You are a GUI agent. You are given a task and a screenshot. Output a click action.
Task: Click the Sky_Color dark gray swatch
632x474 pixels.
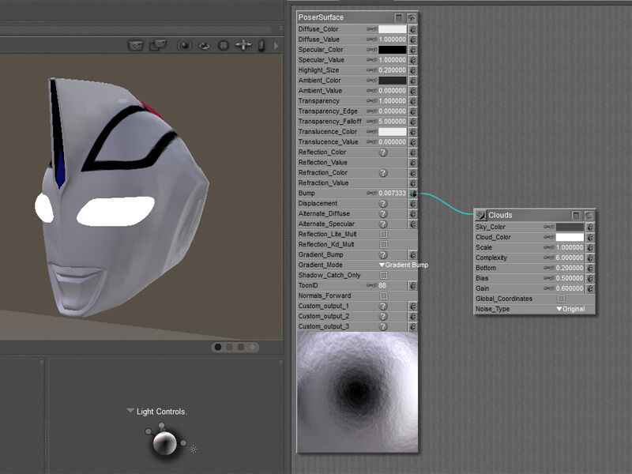(570, 228)
